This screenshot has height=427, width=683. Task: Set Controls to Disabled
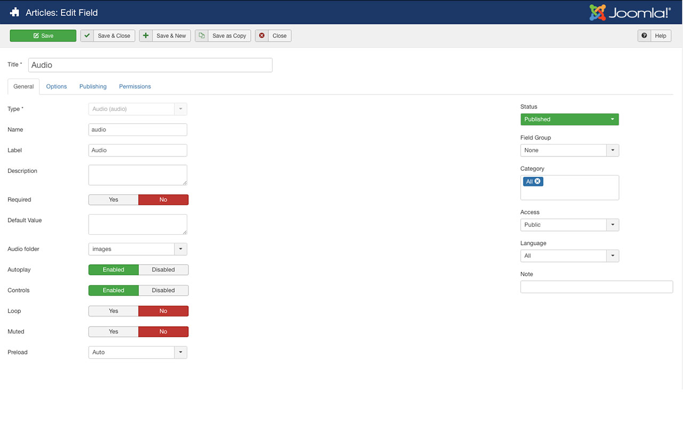point(163,290)
